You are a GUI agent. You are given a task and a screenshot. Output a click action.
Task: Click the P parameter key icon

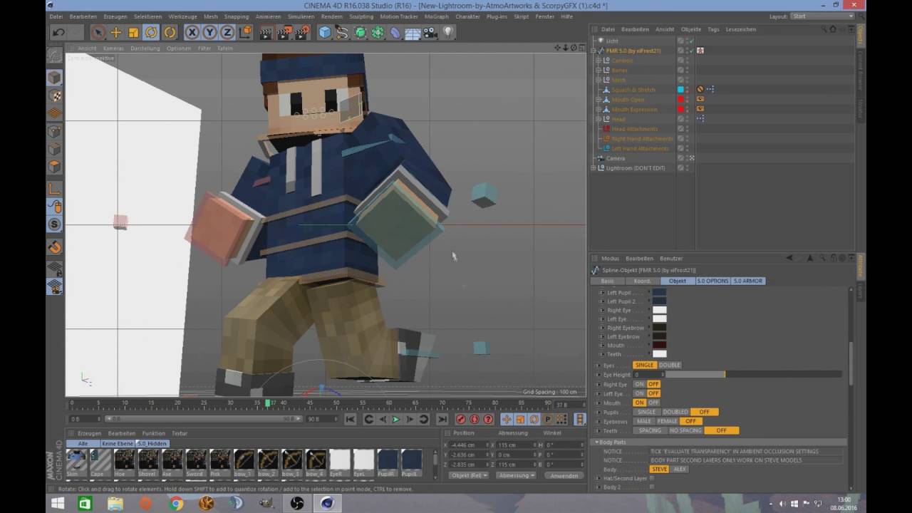point(548,420)
